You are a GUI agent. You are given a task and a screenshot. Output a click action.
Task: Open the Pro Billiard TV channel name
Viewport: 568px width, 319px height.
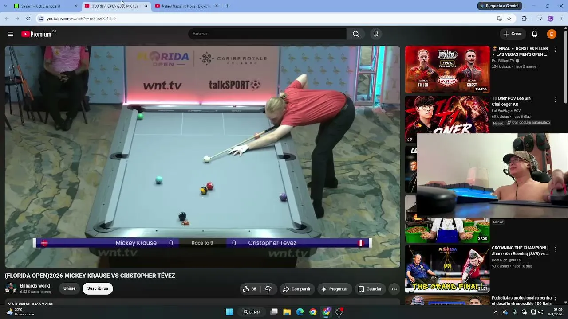click(503, 61)
